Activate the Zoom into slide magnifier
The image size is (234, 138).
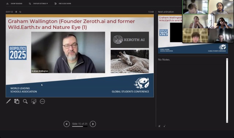click(25, 101)
